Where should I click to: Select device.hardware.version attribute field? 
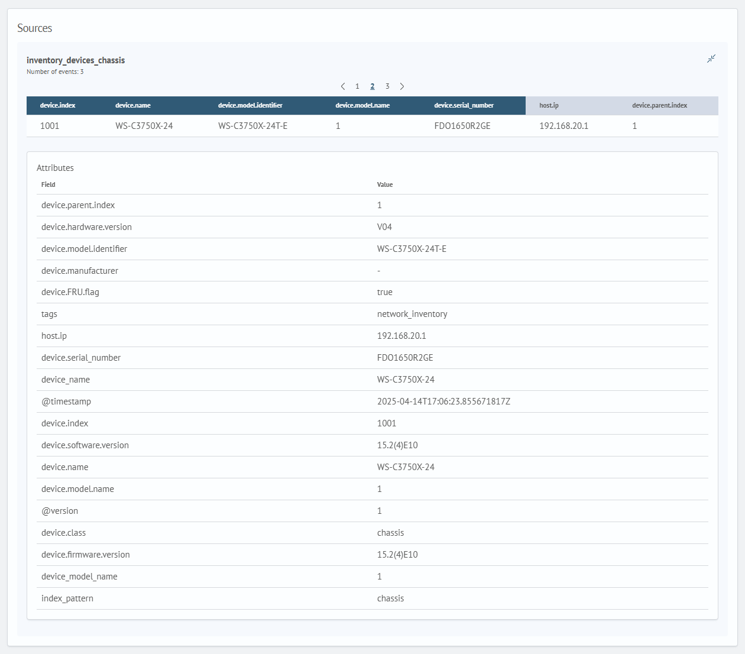[86, 227]
